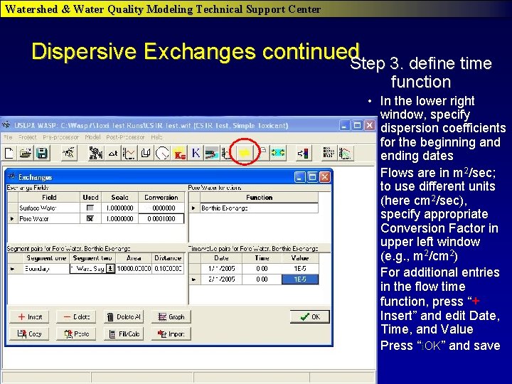This screenshot has width=512, height=384.
Task: Open the File menu
Action: pyautogui.click(x=8, y=137)
